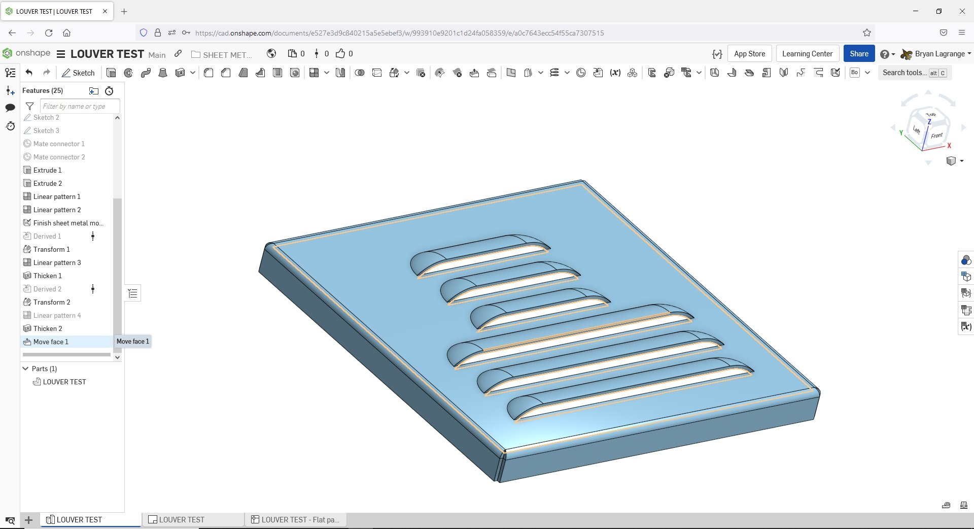Image resolution: width=974 pixels, height=529 pixels.
Task: Open the Learning Center
Action: coord(807,54)
